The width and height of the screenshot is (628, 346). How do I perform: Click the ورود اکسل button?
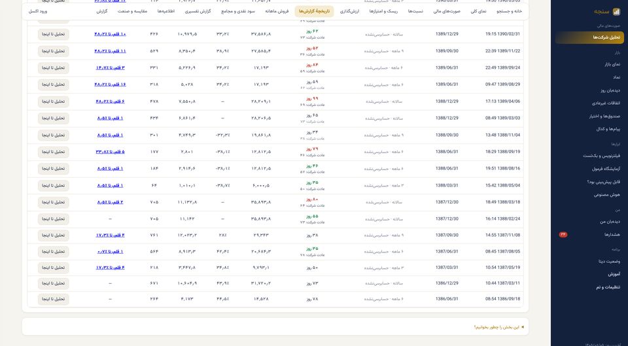coord(38,11)
